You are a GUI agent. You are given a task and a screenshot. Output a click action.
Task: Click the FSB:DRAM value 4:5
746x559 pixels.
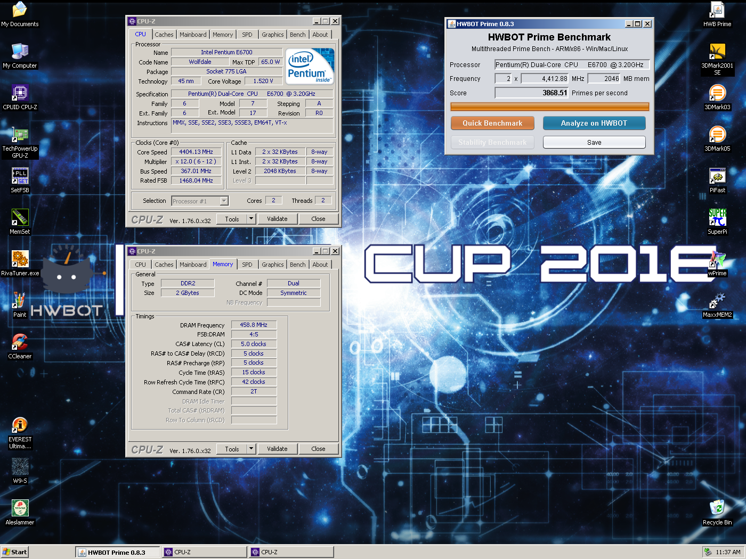click(x=254, y=334)
